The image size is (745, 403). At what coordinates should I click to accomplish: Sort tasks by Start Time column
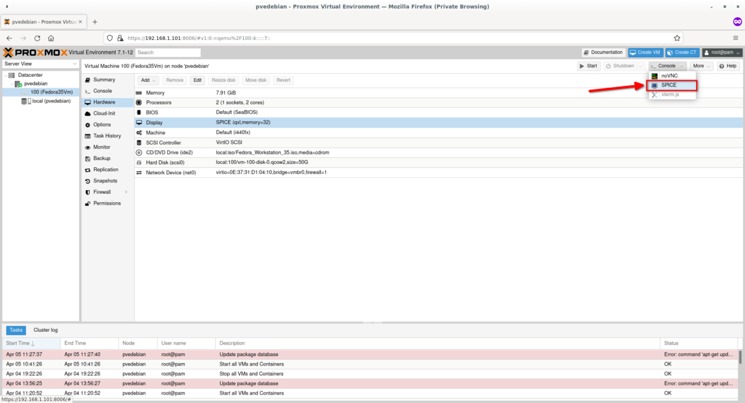[x=20, y=343]
